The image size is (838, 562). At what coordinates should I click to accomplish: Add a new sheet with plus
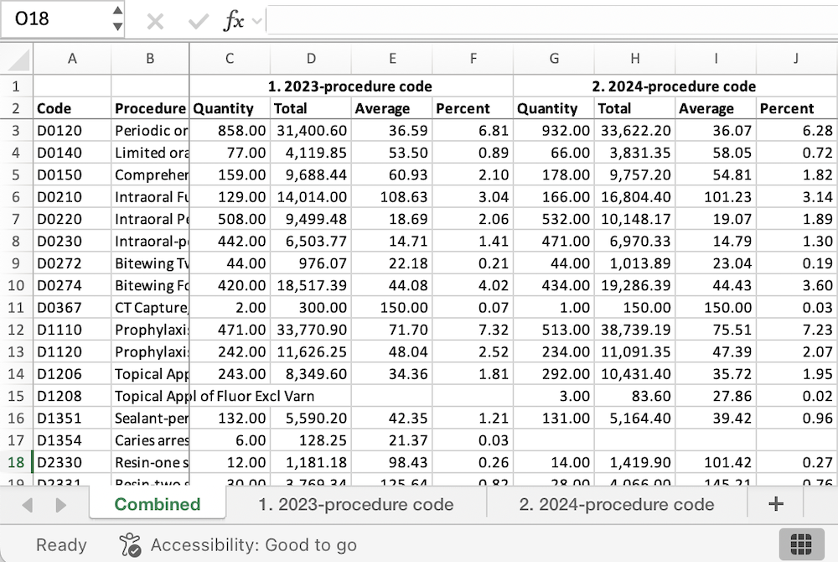(775, 504)
